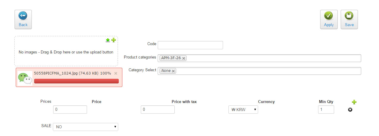This screenshot has width=379, height=136.
Task: Open the SALE dropdown showing NO
Action: 86,127
